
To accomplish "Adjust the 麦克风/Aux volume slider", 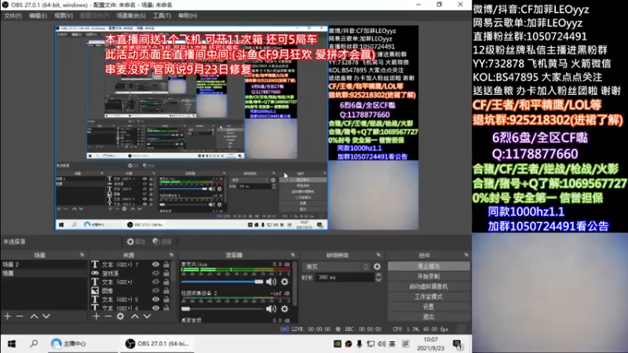I will pyautogui.click(x=222, y=282).
